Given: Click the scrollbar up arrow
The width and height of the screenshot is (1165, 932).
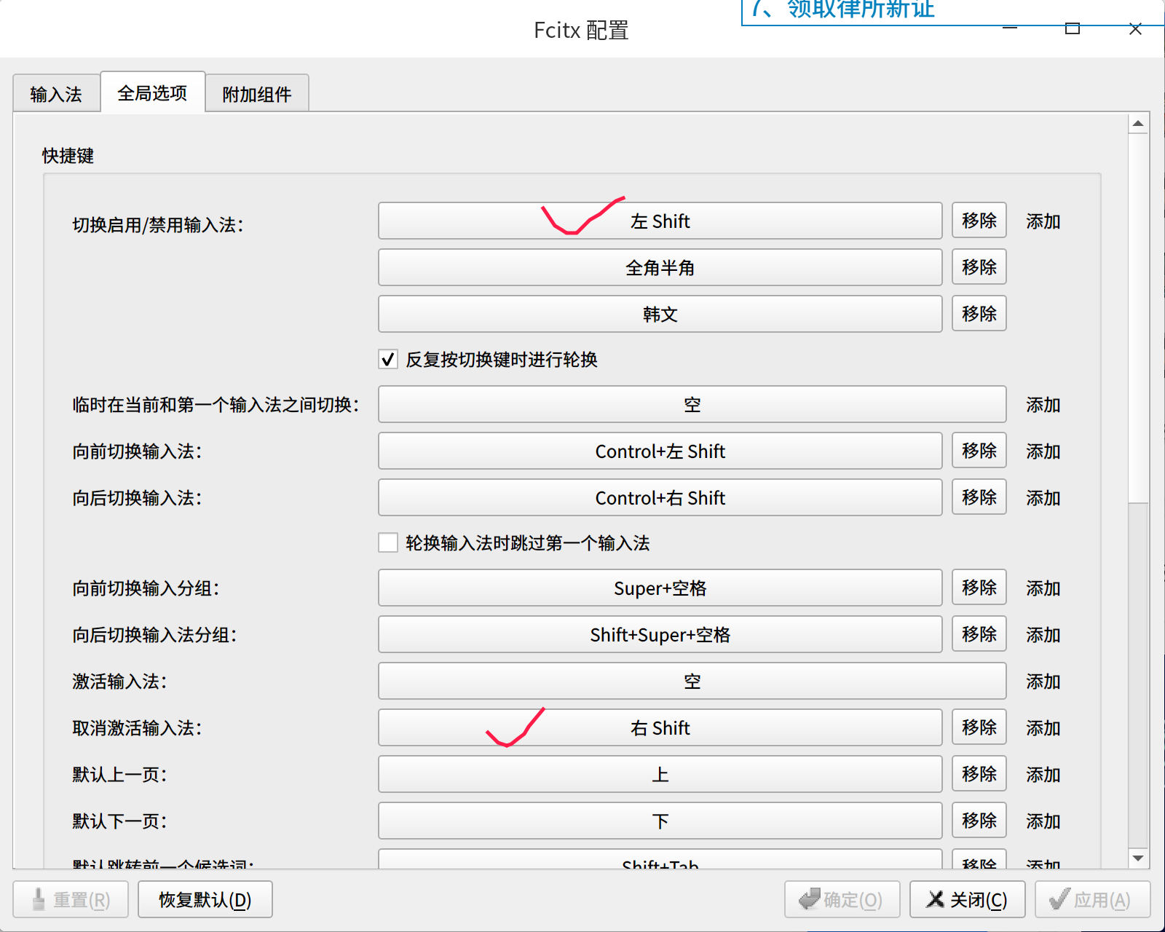Looking at the screenshot, I should coord(1138,124).
